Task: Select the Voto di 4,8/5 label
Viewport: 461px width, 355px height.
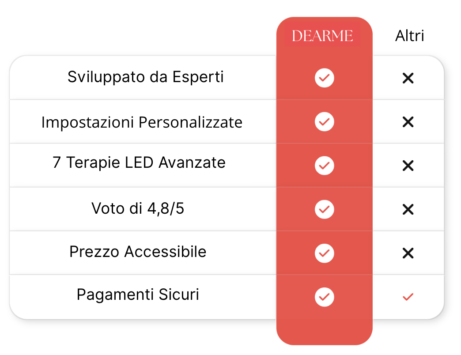Action: tap(138, 208)
